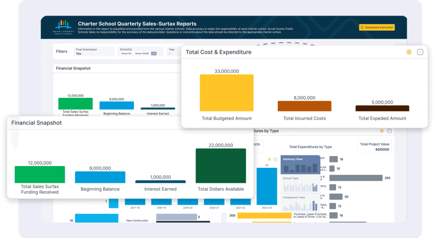Viewport: 435px width, 238px height.
Task: Click the small orange icon above the 2022-23 bar
Action: tap(269, 159)
